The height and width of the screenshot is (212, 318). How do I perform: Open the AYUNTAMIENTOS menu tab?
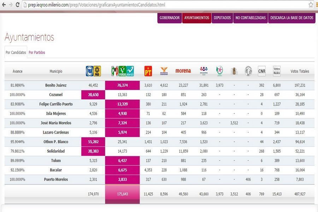pyautogui.click(x=197, y=18)
